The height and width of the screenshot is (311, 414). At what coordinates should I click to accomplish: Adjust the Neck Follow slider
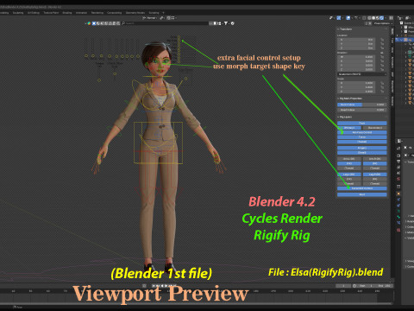(x=361, y=105)
